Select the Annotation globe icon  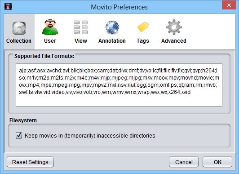pos(112,27)
